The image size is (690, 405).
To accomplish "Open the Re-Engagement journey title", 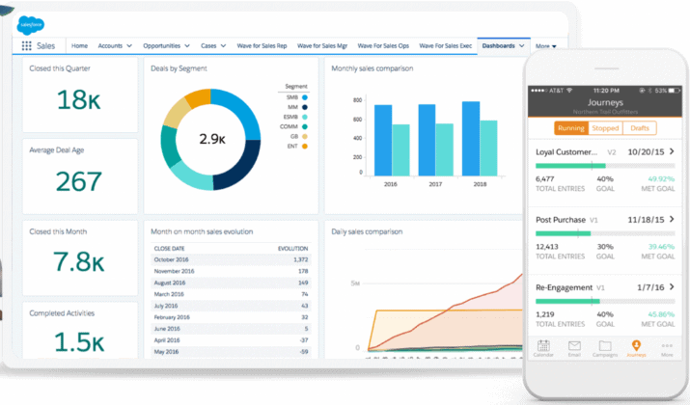I will pyautogui.click(x=565, y=287).
